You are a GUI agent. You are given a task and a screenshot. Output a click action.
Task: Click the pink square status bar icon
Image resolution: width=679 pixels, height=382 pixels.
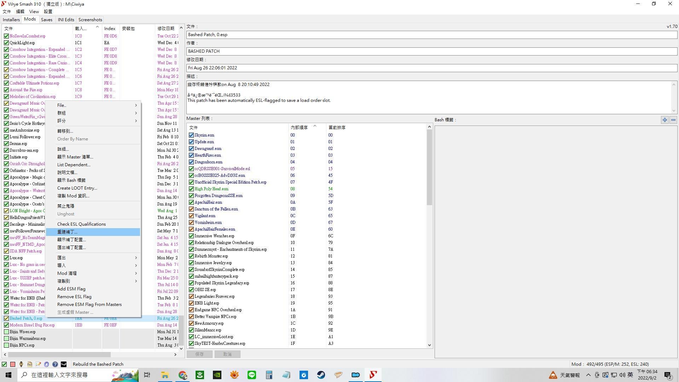[13, 364]
